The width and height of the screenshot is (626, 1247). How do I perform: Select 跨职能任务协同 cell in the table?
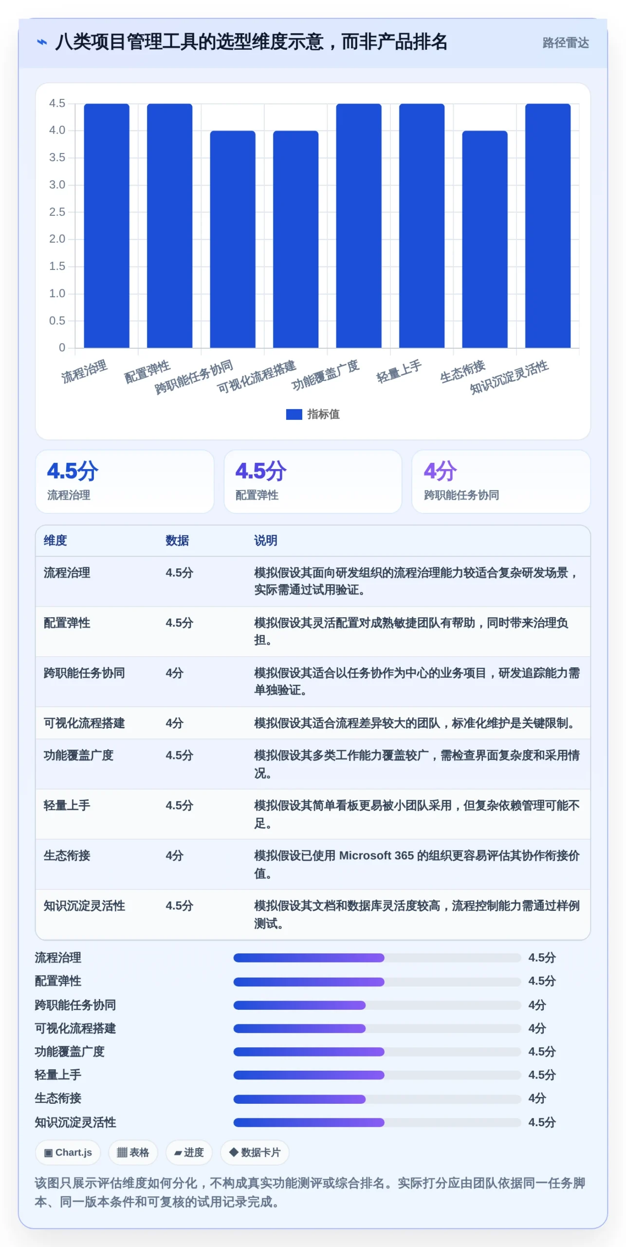tap(84, 673)
